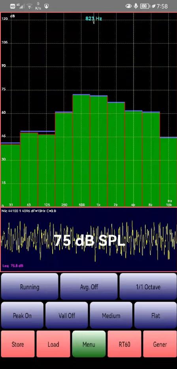Toggle the Peak On hold button
This screenshot has width=177, height=369.
22,315
